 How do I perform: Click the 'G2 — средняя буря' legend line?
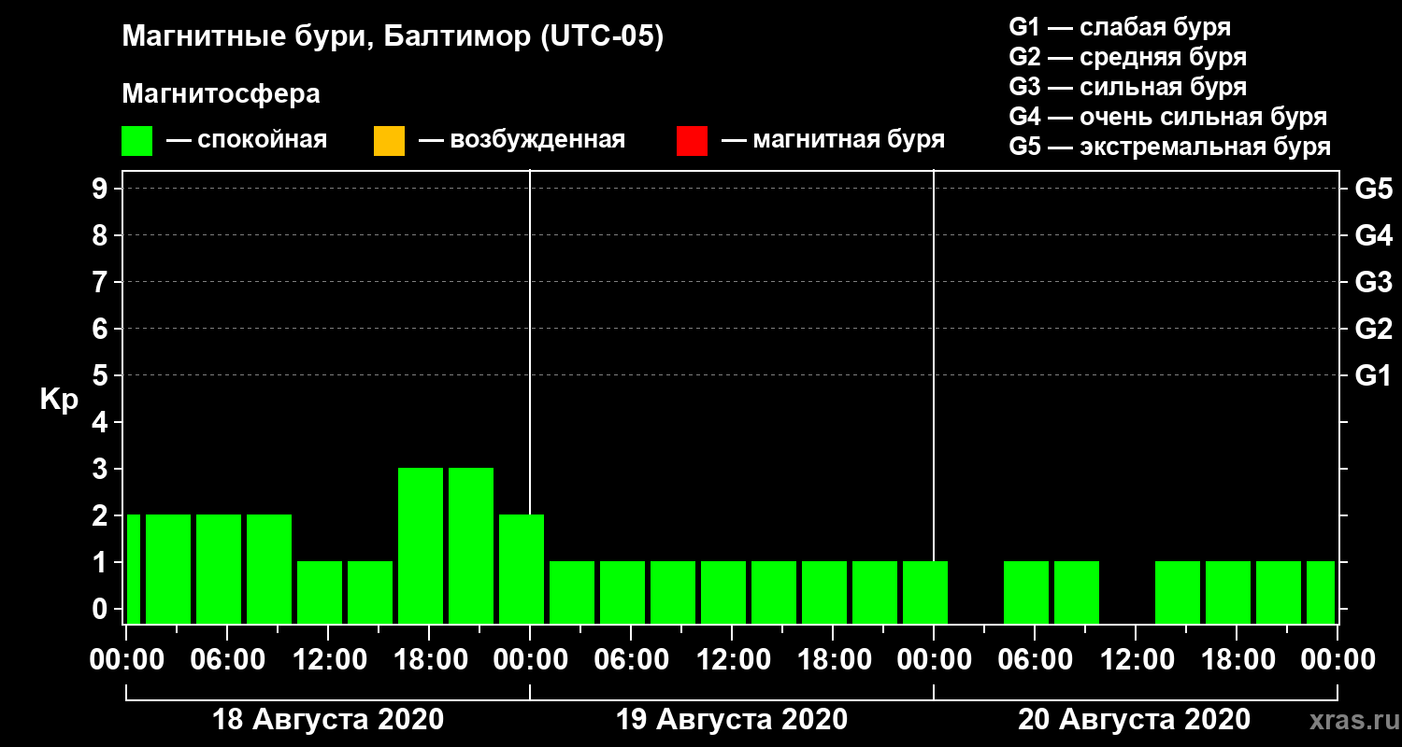tap(1127, 57)
